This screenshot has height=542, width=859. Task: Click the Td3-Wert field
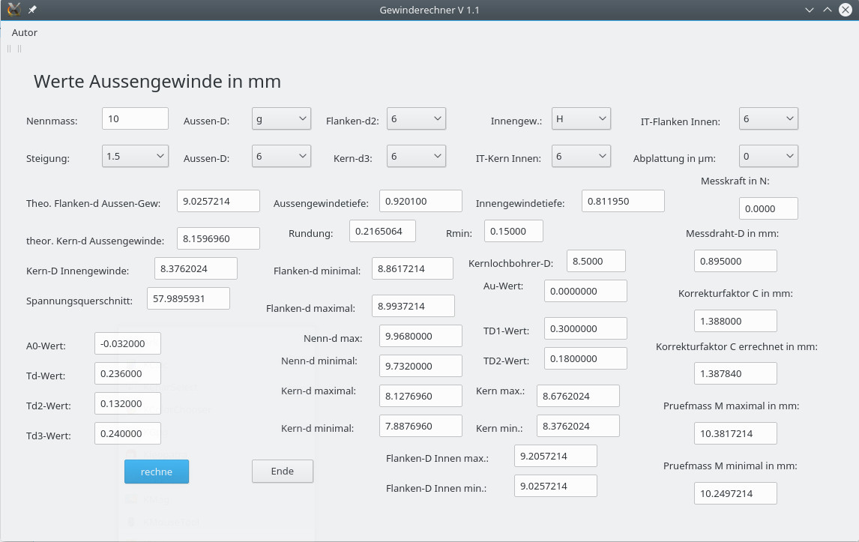[x=127, y=433]
